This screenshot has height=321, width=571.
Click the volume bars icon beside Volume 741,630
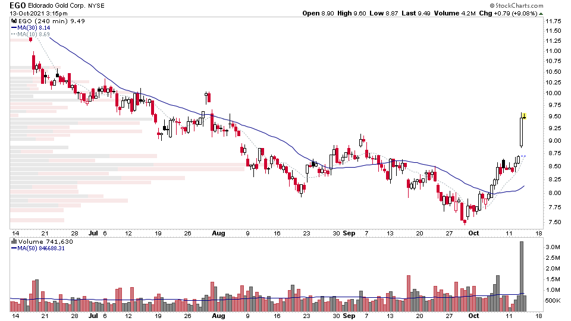[x=14, y=241]
